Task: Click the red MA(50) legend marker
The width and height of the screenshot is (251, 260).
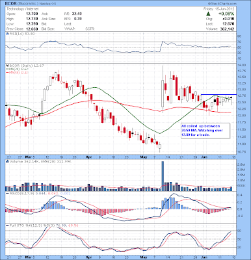Action: click(7, 72)
